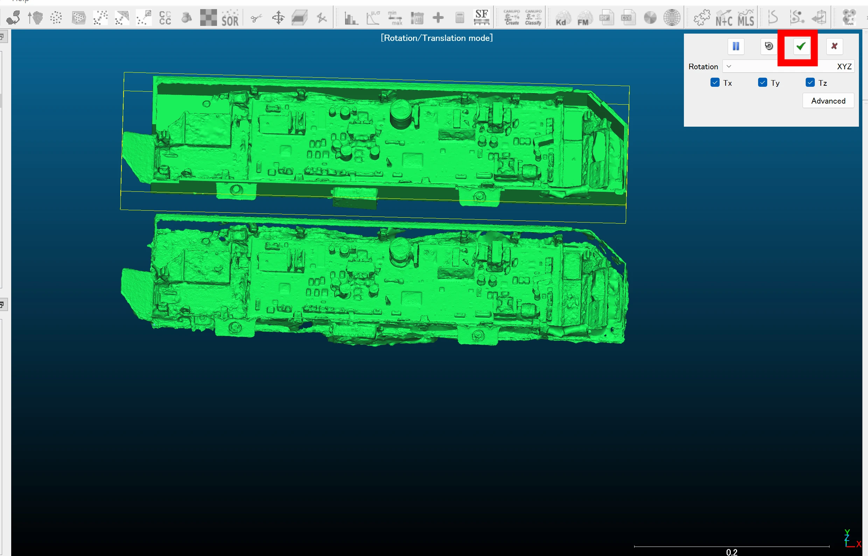Disable the Ty translation checkbox
This screenshot has width=868, height=556.
click(763, 83)
